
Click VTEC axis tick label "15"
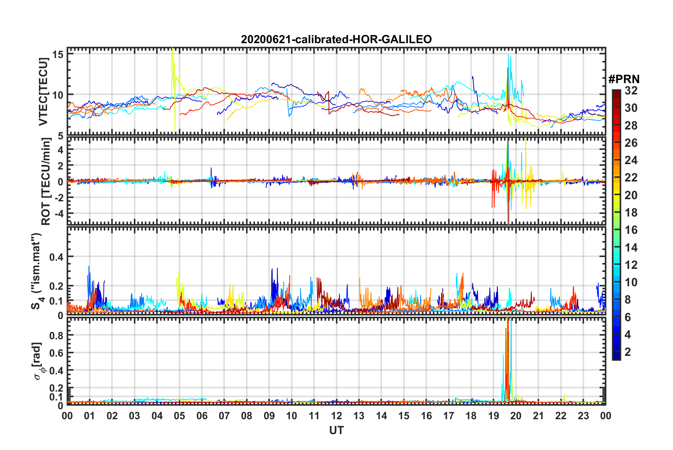click(58, 54)
